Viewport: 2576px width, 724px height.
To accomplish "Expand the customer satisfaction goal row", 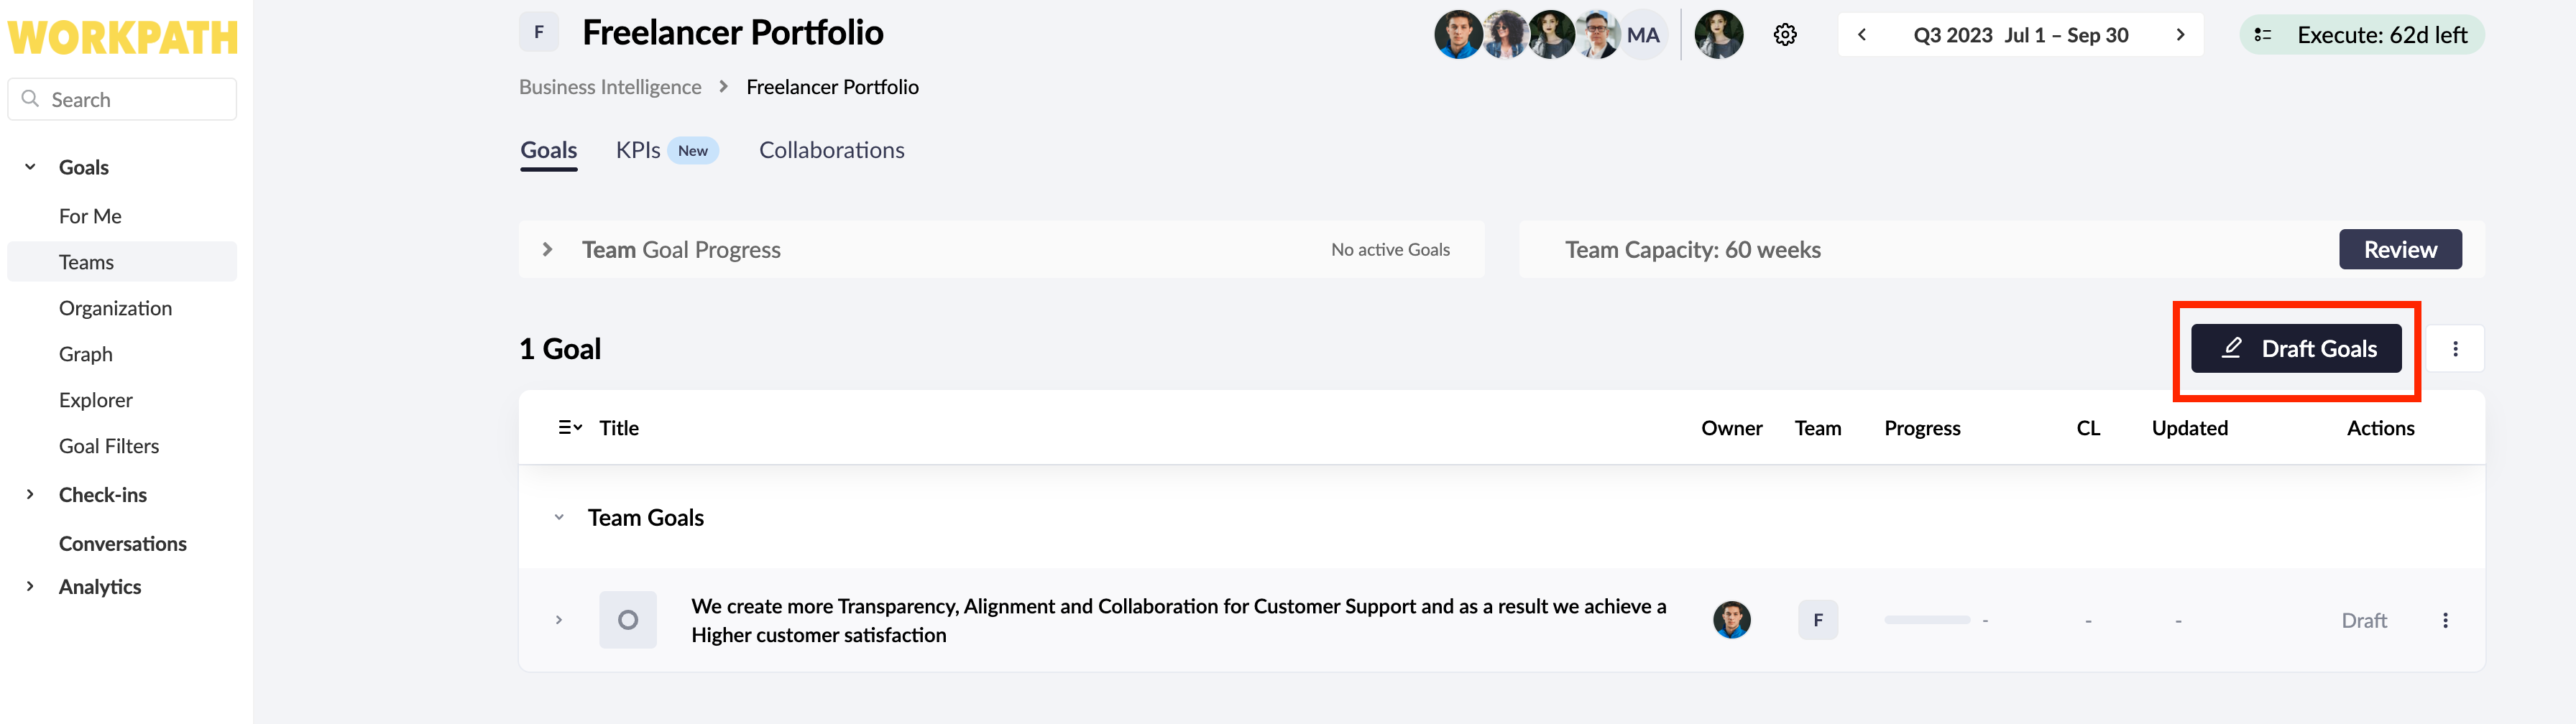I will point(559,620).
